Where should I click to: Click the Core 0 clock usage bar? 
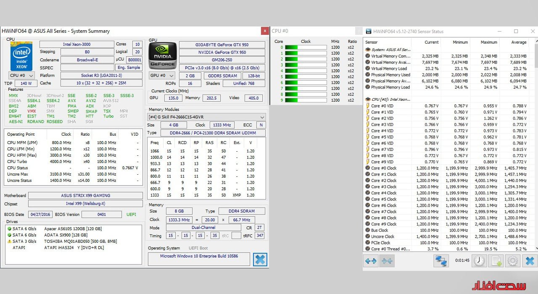(x=306, y=47)
